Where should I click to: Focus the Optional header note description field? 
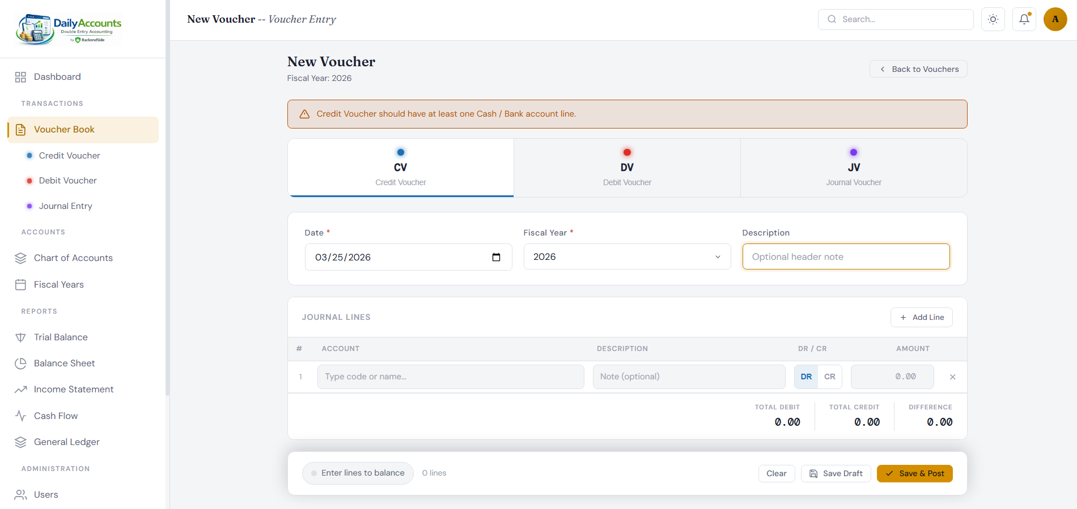pos(846,257)
